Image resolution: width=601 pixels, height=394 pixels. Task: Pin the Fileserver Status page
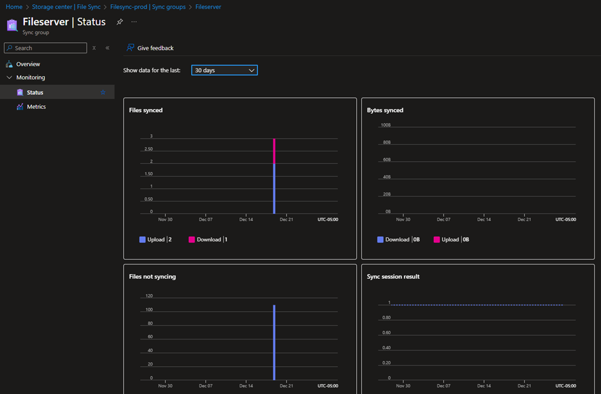pyautogui.click(x=119, y=22)
